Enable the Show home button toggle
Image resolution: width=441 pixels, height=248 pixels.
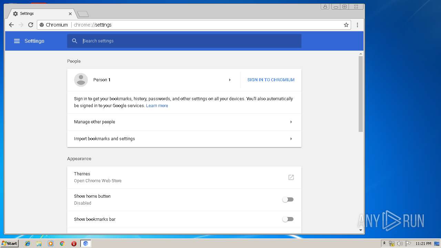pos(288,199)
